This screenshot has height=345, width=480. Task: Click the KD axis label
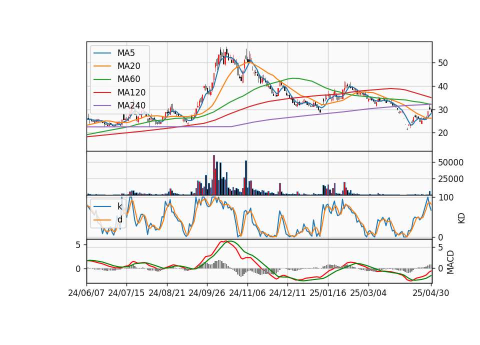click(461, 218)
